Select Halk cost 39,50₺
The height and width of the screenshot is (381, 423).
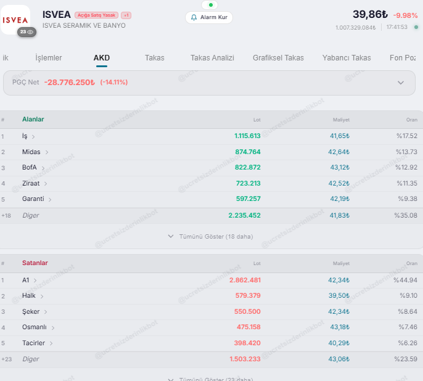point(339,295)
